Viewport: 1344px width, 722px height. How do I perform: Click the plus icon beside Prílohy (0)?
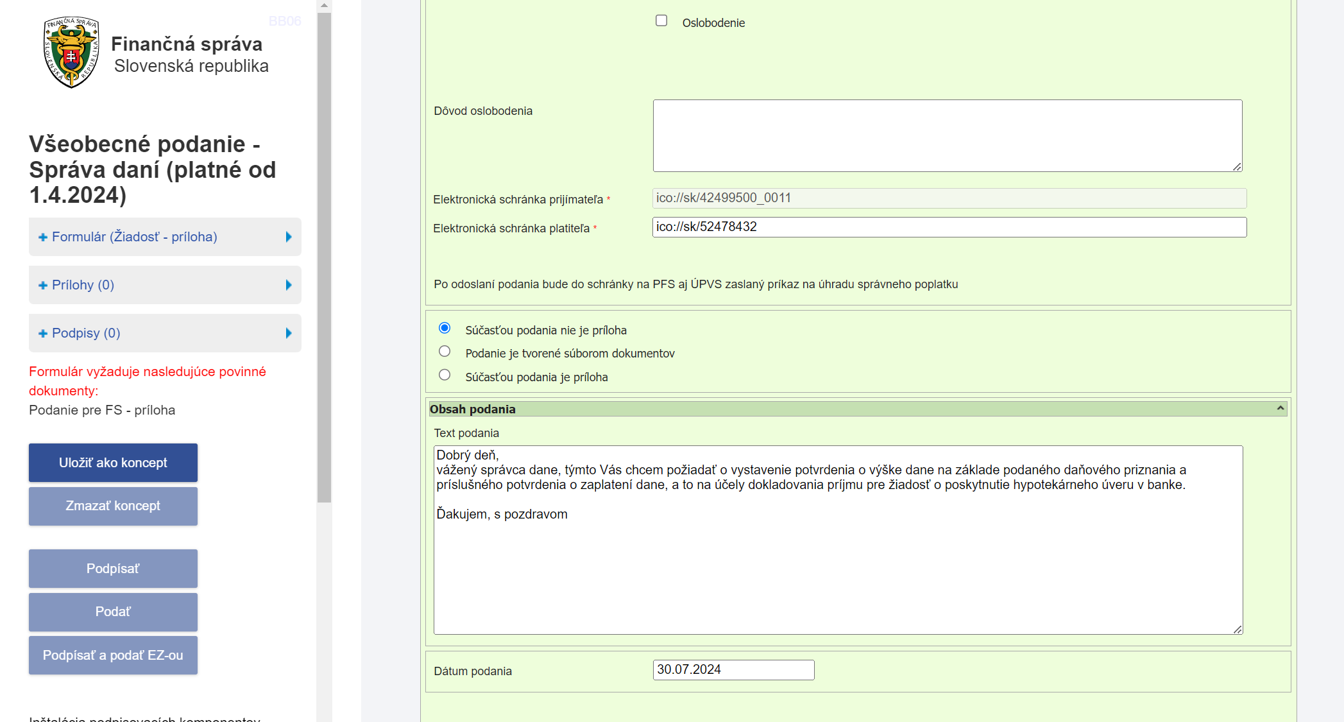point(43,286)
